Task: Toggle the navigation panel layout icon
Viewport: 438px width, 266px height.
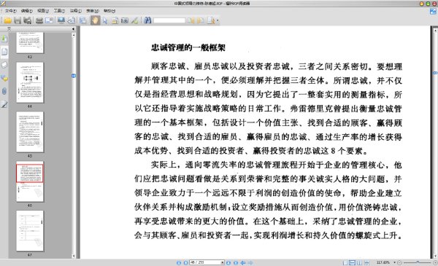Action: (x=82, y=20)
